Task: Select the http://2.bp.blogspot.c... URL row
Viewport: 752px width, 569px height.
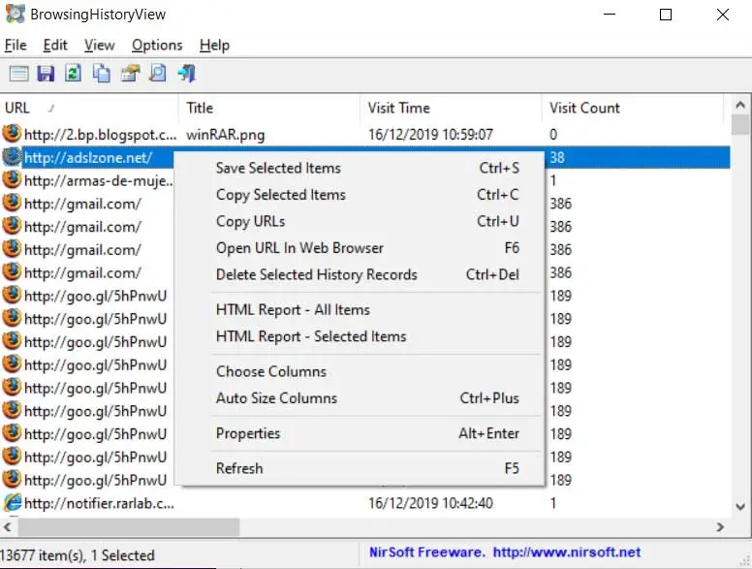Action: pyautogui.click(x=100, y=135)
